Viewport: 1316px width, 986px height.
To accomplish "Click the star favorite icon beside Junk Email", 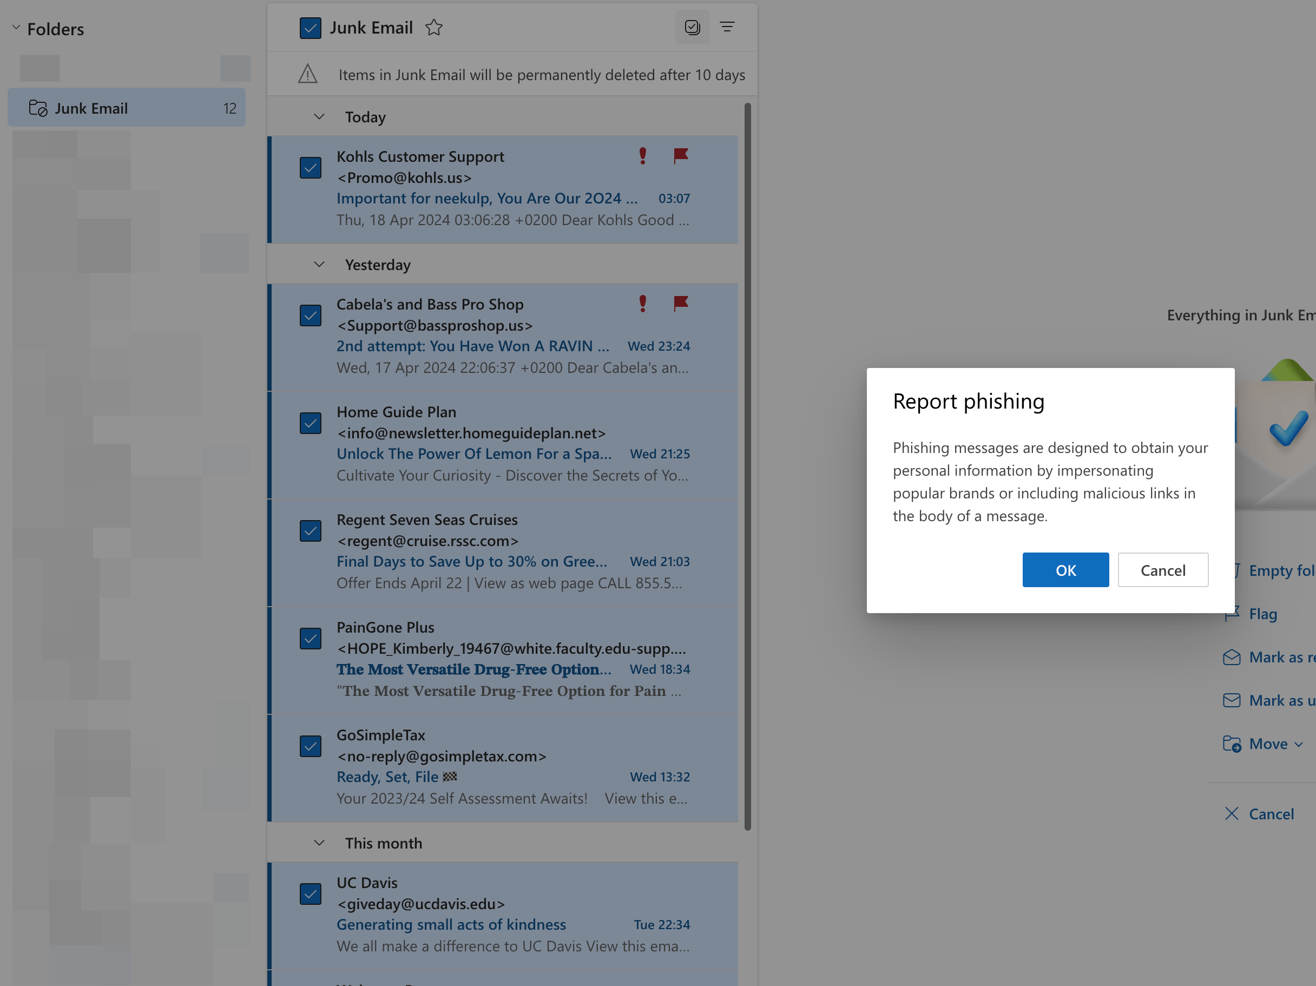I will (434, 28).
